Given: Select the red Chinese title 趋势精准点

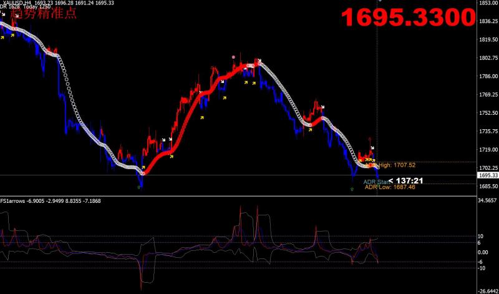Looking at the screenshot, I should click(43, 14).
